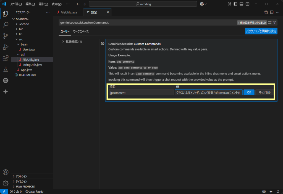Open the Search view in activity bar
283x194 pixels.
pos(6,25)
